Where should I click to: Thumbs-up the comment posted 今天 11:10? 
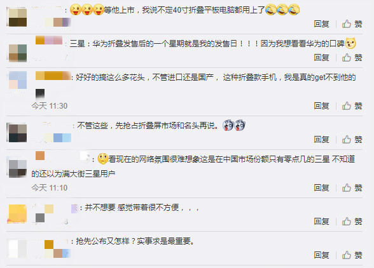[352, 188]
